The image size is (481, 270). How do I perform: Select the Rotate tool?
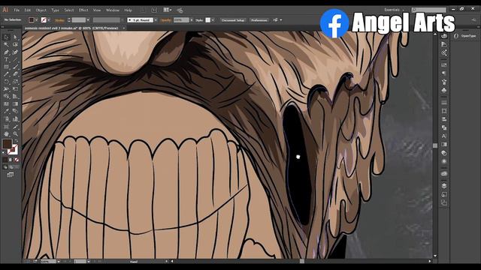[x=7, y=82]
